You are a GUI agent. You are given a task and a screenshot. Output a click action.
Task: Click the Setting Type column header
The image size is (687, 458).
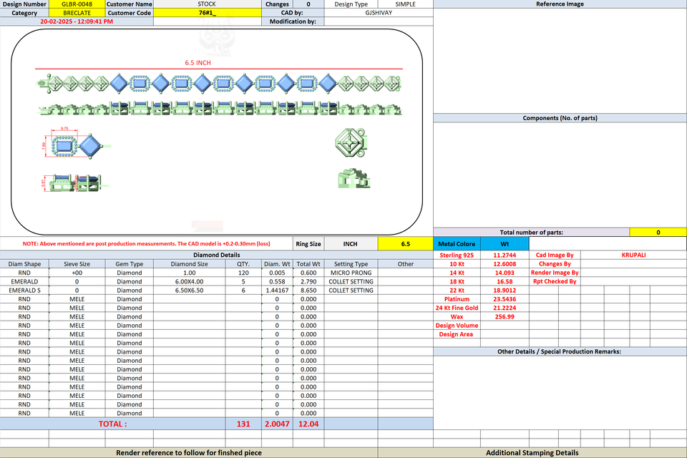[351, 264]
